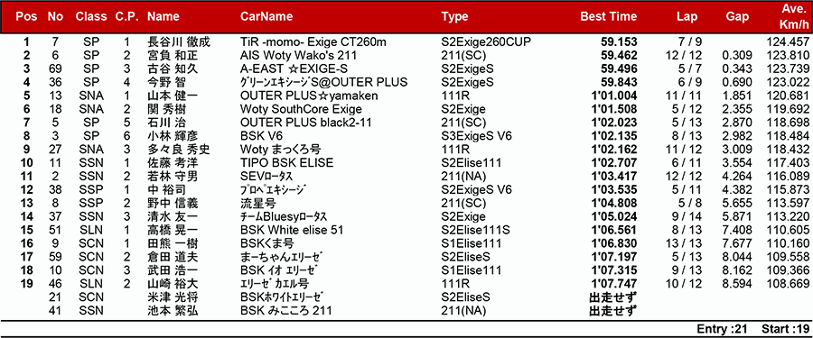This screenshot has width=813, height=338.
Task: Click the Class column header
Action: [90, 16]
